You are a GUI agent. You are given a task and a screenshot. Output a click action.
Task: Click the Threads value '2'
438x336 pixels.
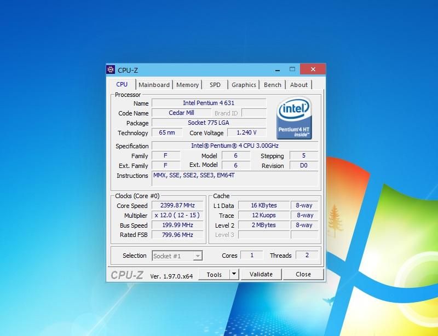pos(307,255)
